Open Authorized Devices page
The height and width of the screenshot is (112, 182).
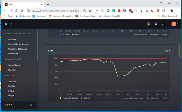17,49
